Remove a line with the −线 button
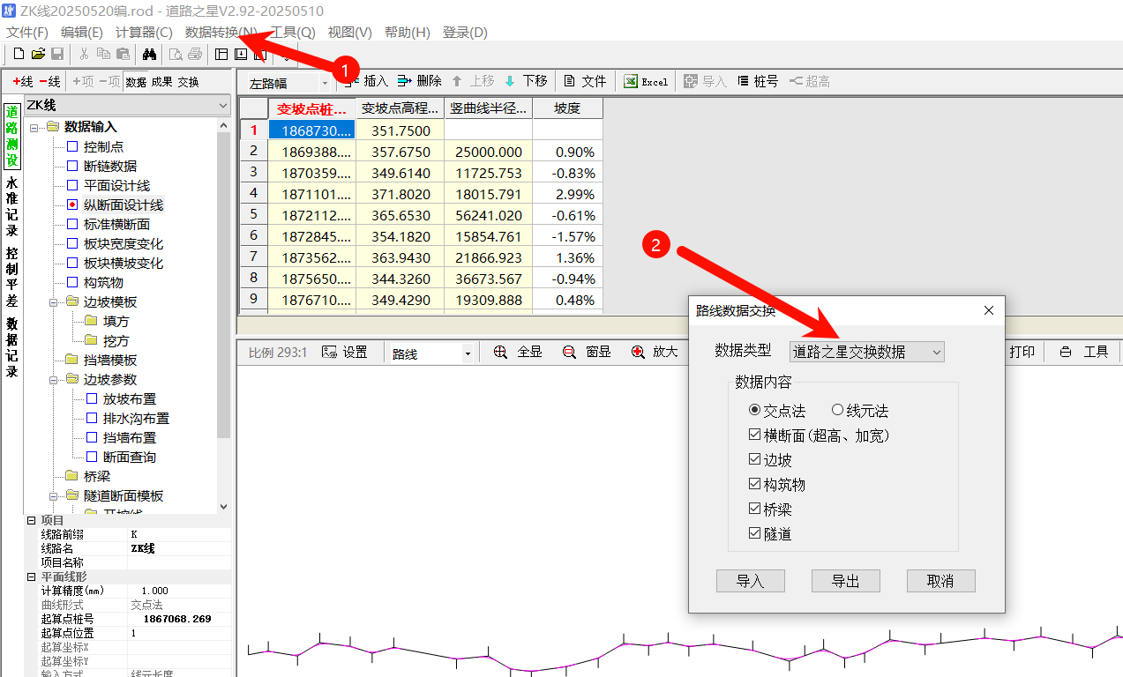 (50, 81)
